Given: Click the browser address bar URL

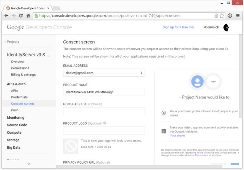Looking at the screenshot, I should click(x=110, y=16).
